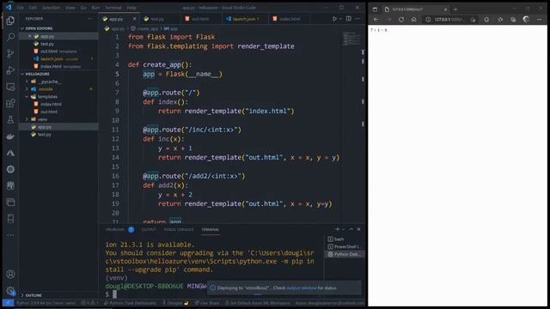Viewport: 550px width, 309px height.
Task: Click Python interpreter in status bar
Action: tap(46, 303)
